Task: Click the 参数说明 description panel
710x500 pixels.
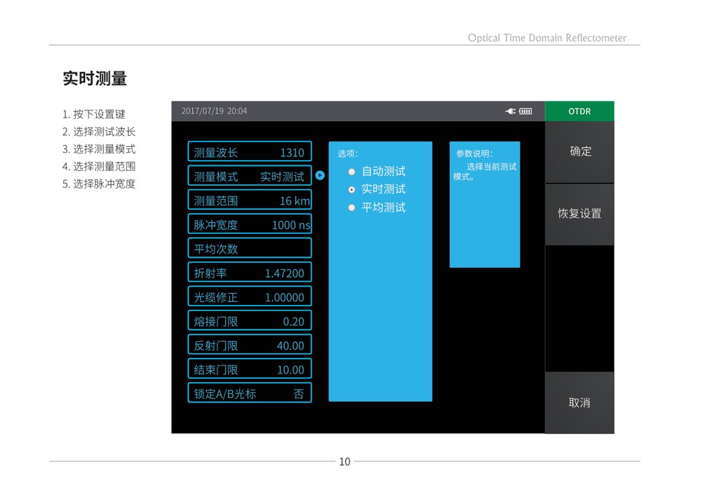Action: click(485, 204)
